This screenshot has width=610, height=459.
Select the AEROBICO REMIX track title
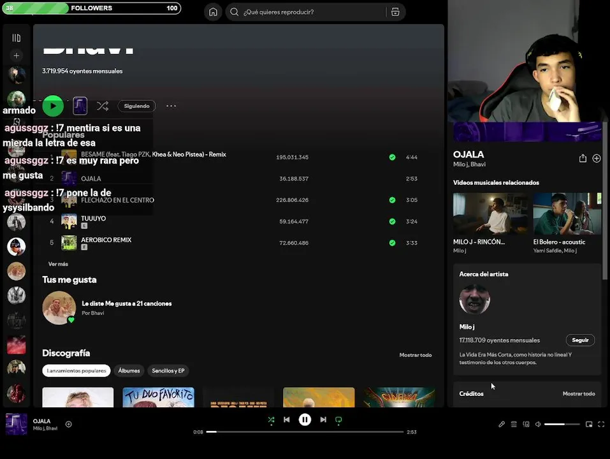point(106,240)
